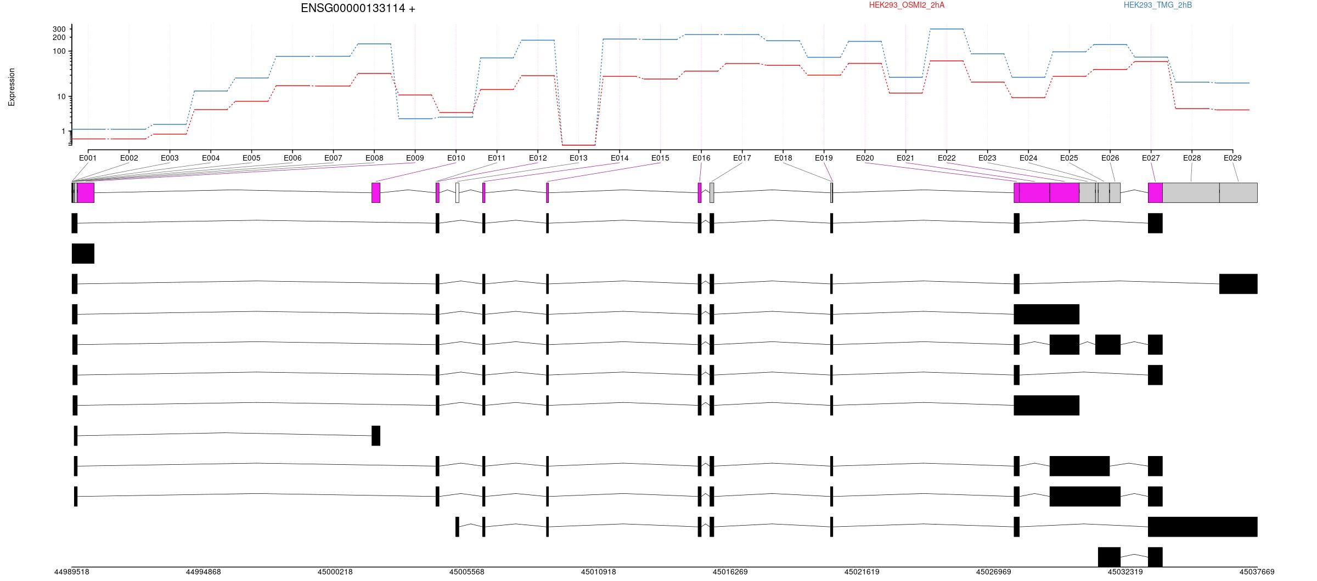Click the E029 exon label
The width and height of the screenshot is (1317, 581).
[1232, 158]
